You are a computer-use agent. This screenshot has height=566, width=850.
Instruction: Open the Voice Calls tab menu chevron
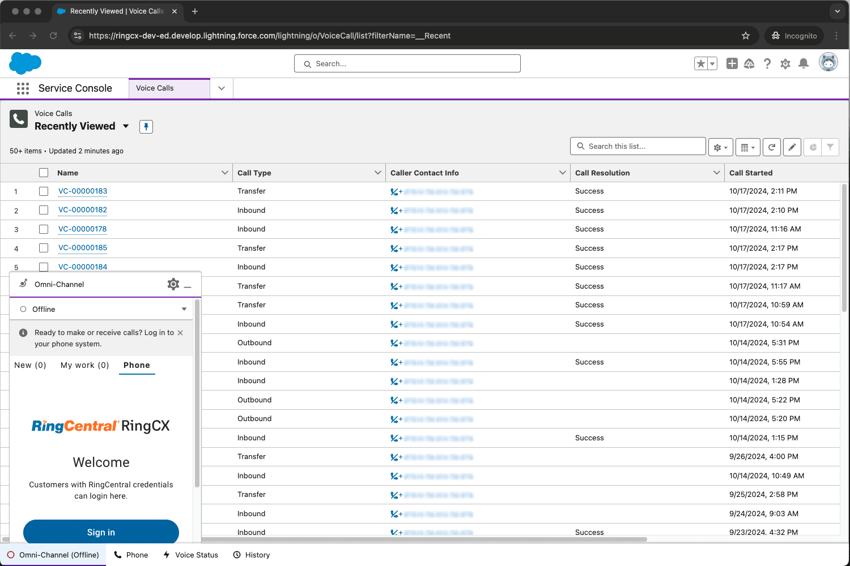pos(222,88)
